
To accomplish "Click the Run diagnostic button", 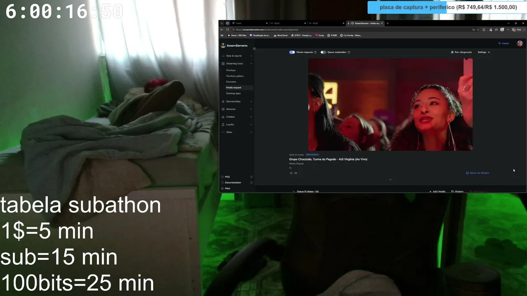I will point(462,52).
